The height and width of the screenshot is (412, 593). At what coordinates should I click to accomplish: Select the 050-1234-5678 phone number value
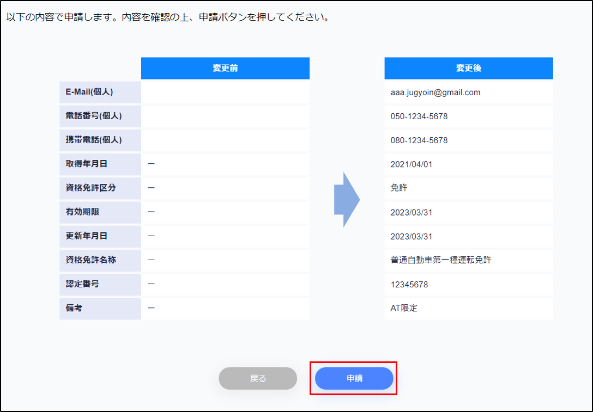click(419, 116)
